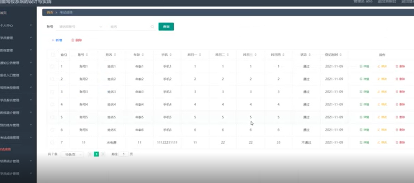
Task: Click the 管理员 abo account label
Action: pyautogui.click(x=363, y=1)
